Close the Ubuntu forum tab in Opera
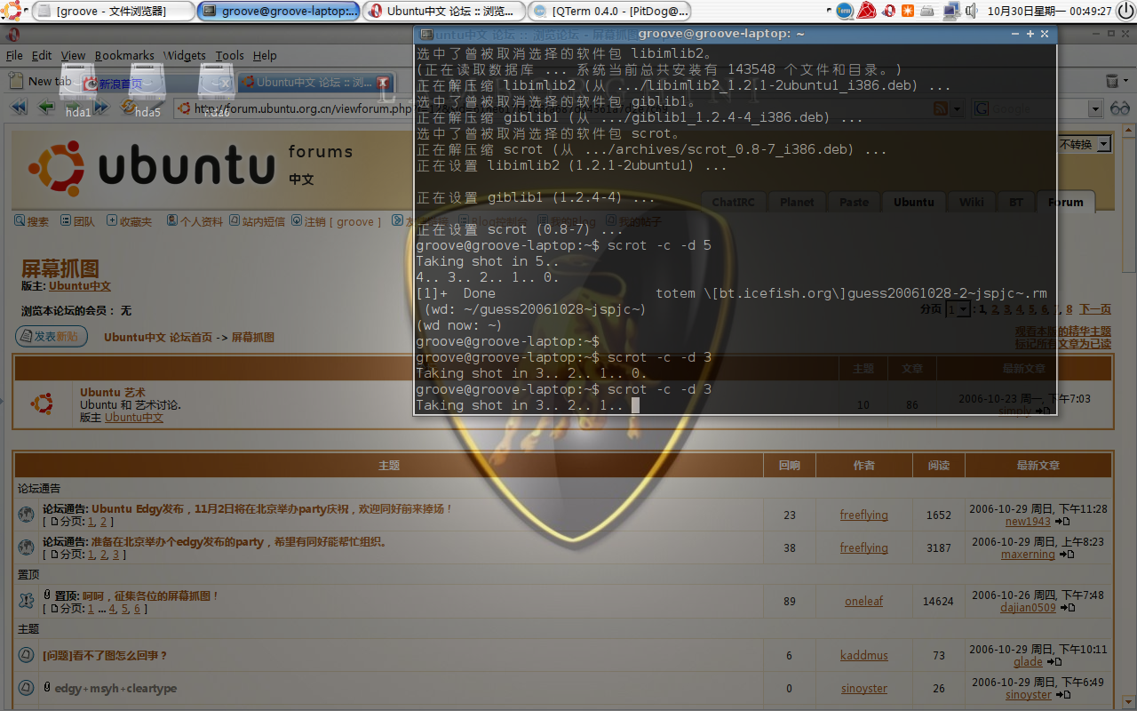The image size is (1137, 711). (x=384, y=82)
